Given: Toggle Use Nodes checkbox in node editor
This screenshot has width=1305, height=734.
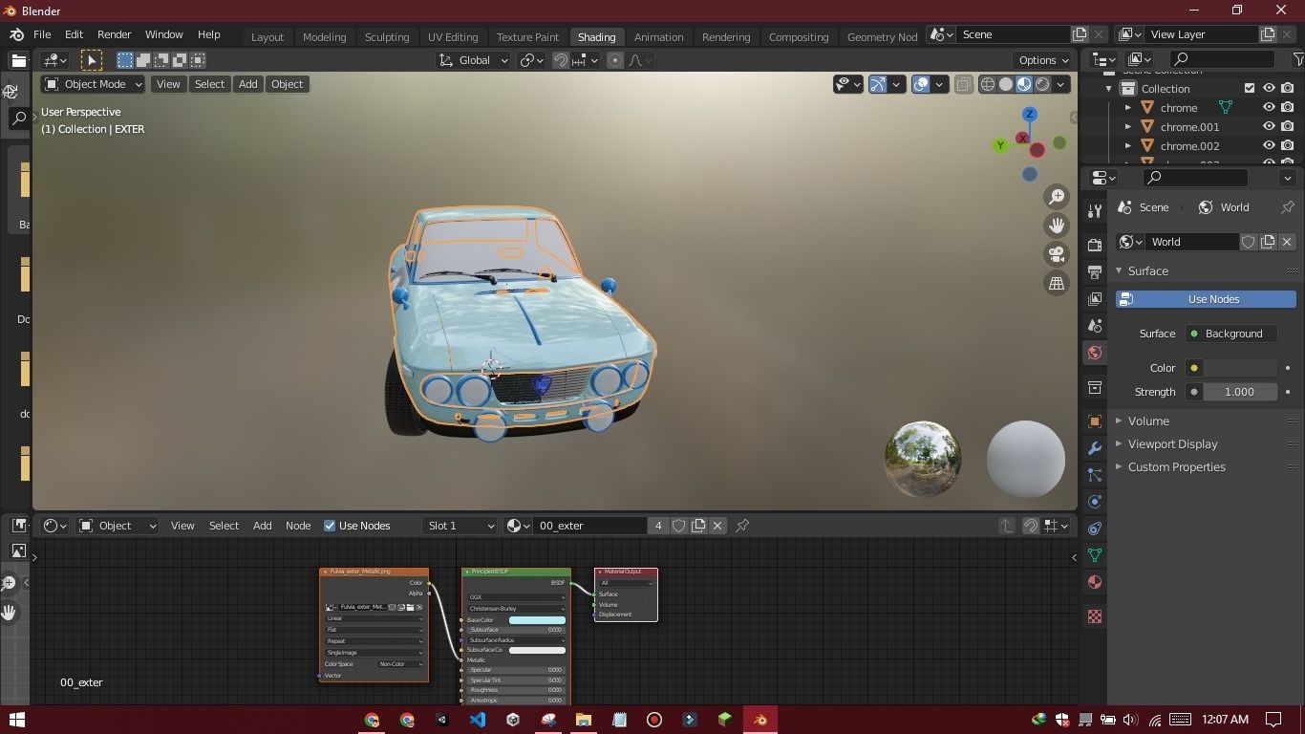Looking at the screenshot, I should tap(330, 526).
